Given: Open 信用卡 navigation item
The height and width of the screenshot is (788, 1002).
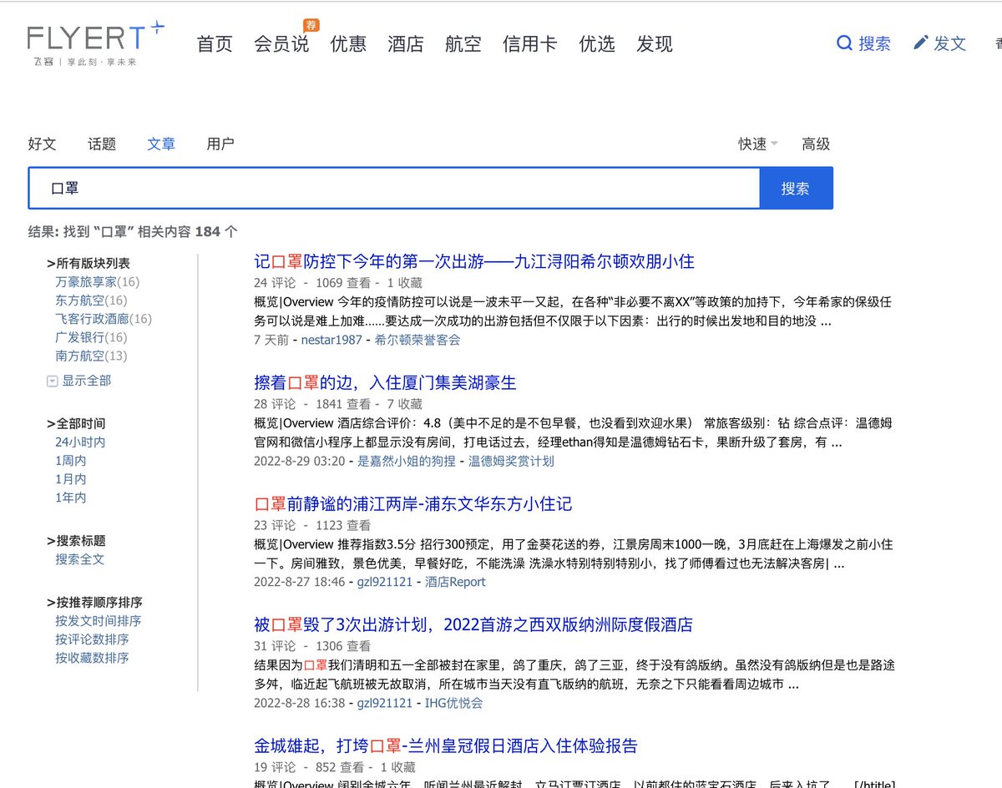Looking at the screenshot, I should (x=530, y=44).
